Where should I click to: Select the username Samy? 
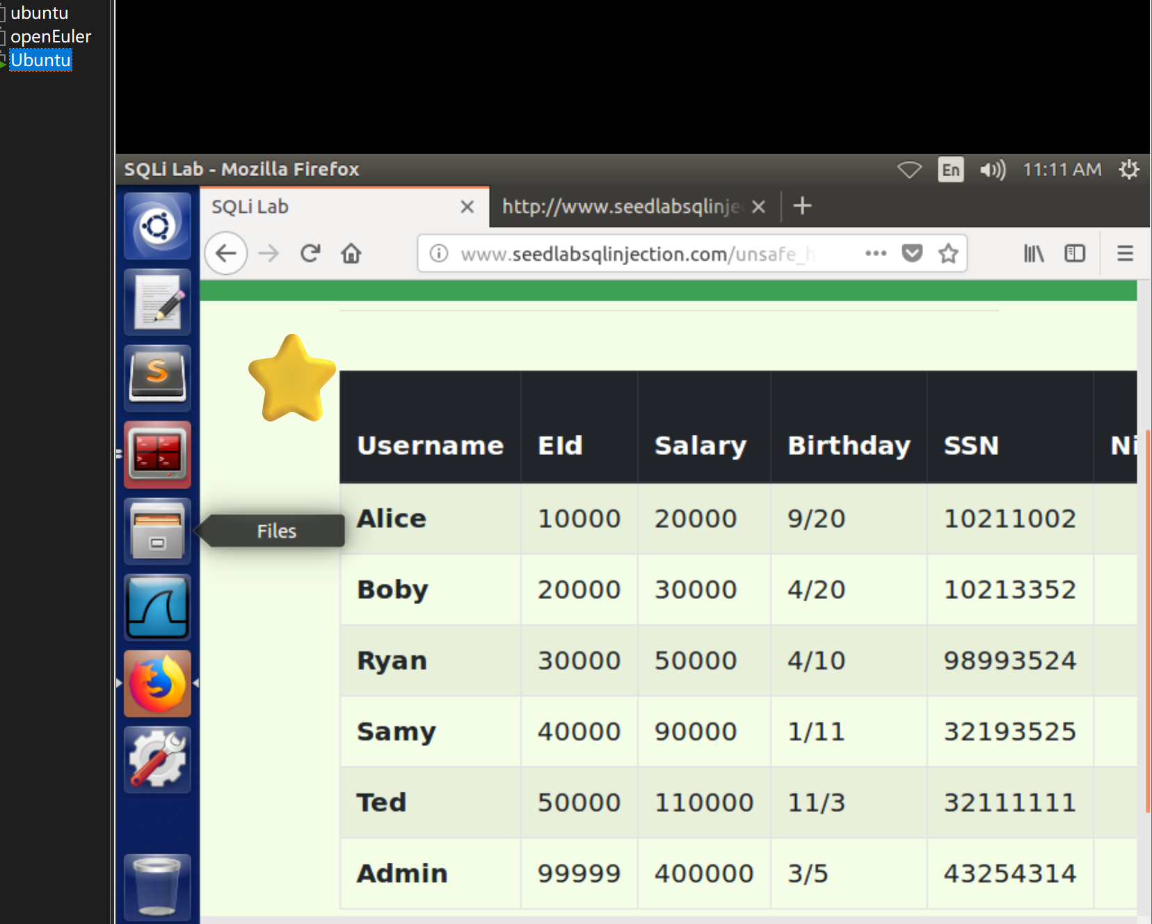pos(397,732)
